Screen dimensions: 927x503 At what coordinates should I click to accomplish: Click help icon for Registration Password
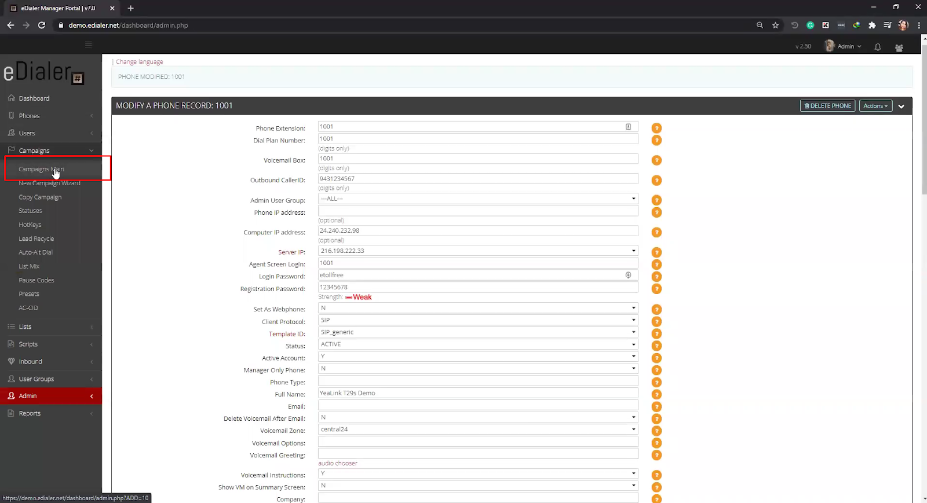pos(656,289)
